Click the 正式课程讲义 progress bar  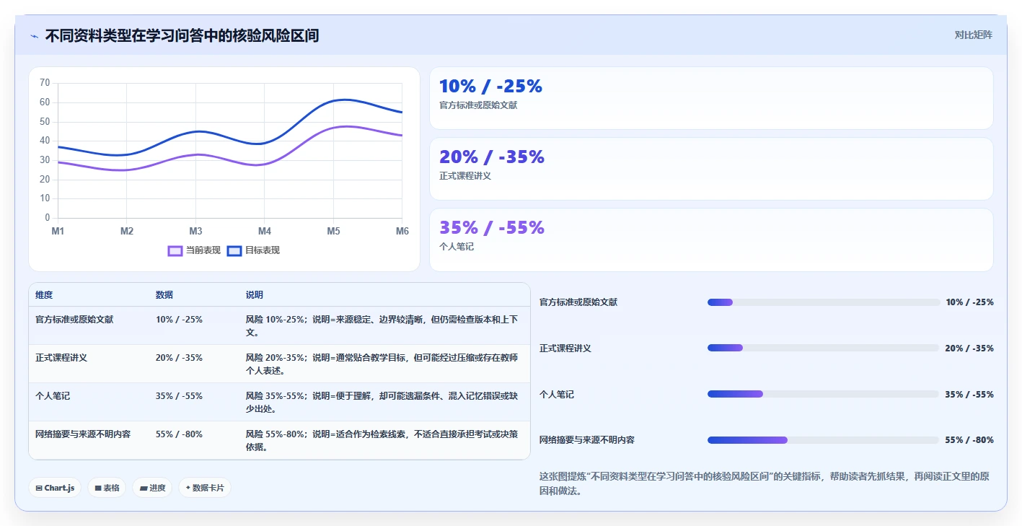pos(824,348)
